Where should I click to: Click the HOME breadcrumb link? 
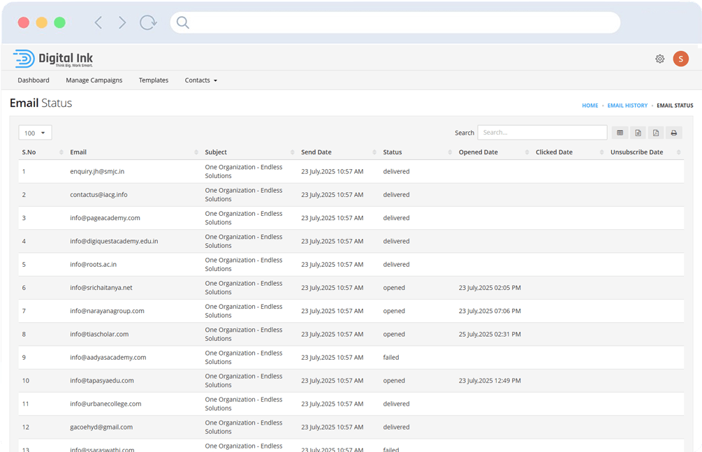(x=590, y=105)
